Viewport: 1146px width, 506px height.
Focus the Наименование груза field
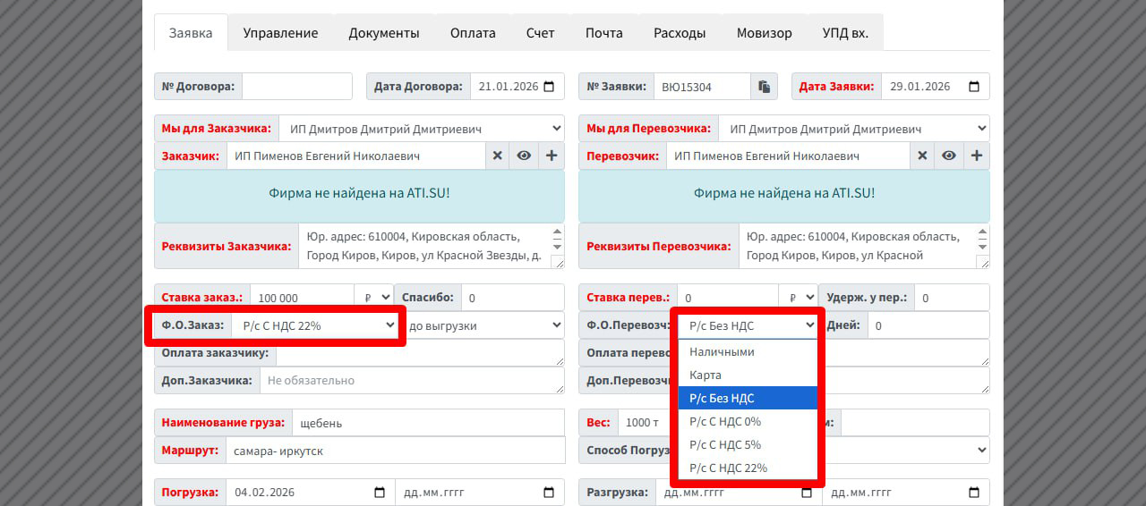[x=429, y=423]
